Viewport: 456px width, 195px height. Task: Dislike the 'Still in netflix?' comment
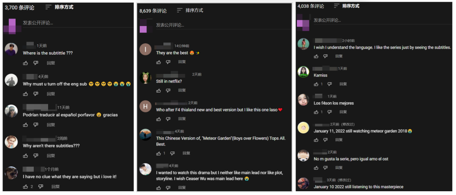click(168, 90)
